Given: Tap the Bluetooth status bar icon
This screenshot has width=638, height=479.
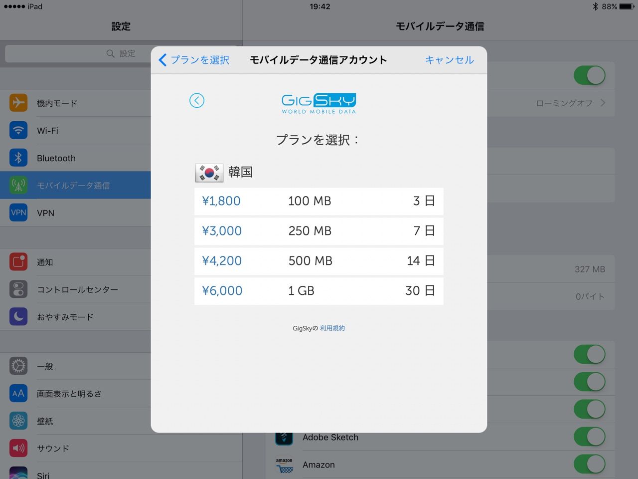Looking at the screenshot, I should 595,6.
